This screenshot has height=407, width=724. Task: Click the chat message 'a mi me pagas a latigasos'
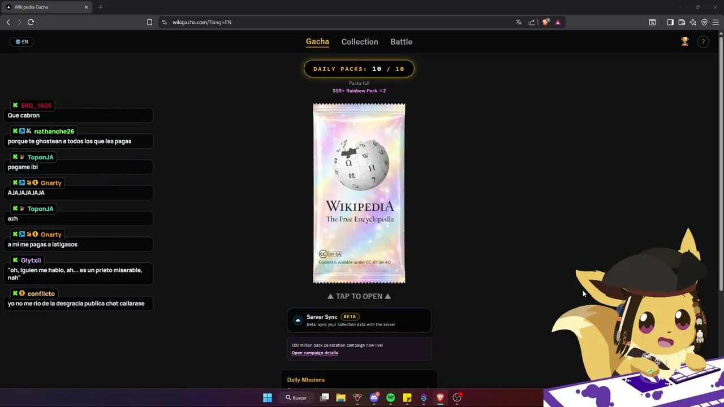(x=42, y=244)
